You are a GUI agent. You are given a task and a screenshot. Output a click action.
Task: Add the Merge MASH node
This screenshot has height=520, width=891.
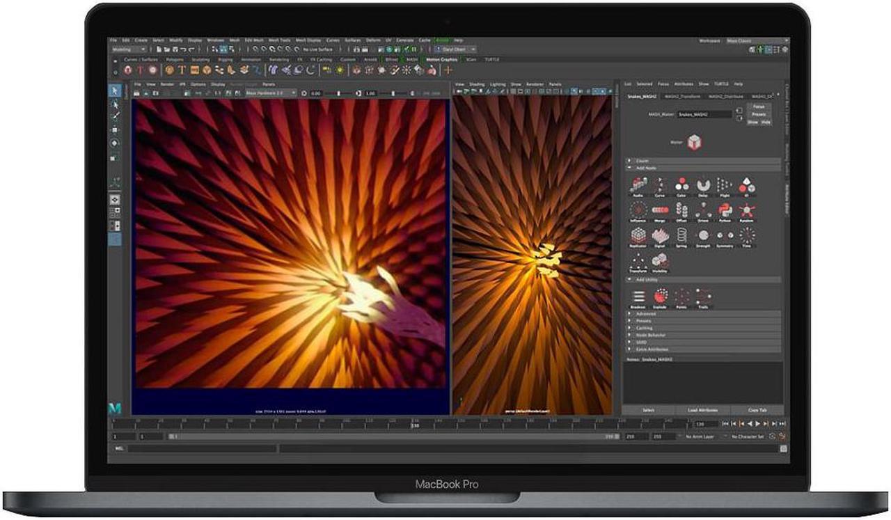(660, 211)
